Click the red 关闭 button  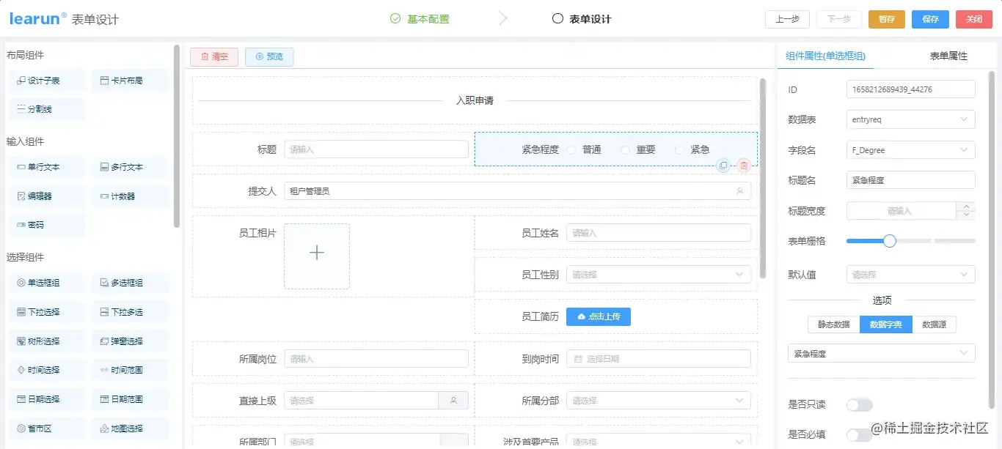[974, 19]
